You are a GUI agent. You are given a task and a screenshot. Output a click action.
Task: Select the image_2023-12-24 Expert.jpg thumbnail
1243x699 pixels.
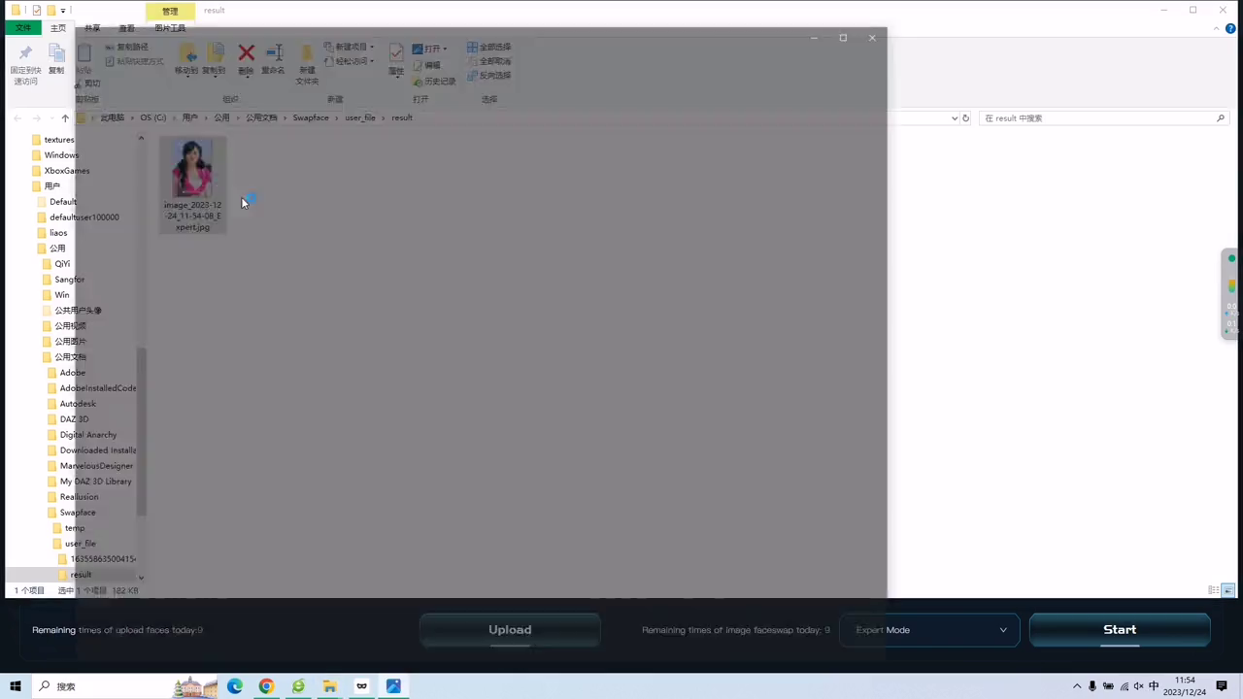pos(192,184)
